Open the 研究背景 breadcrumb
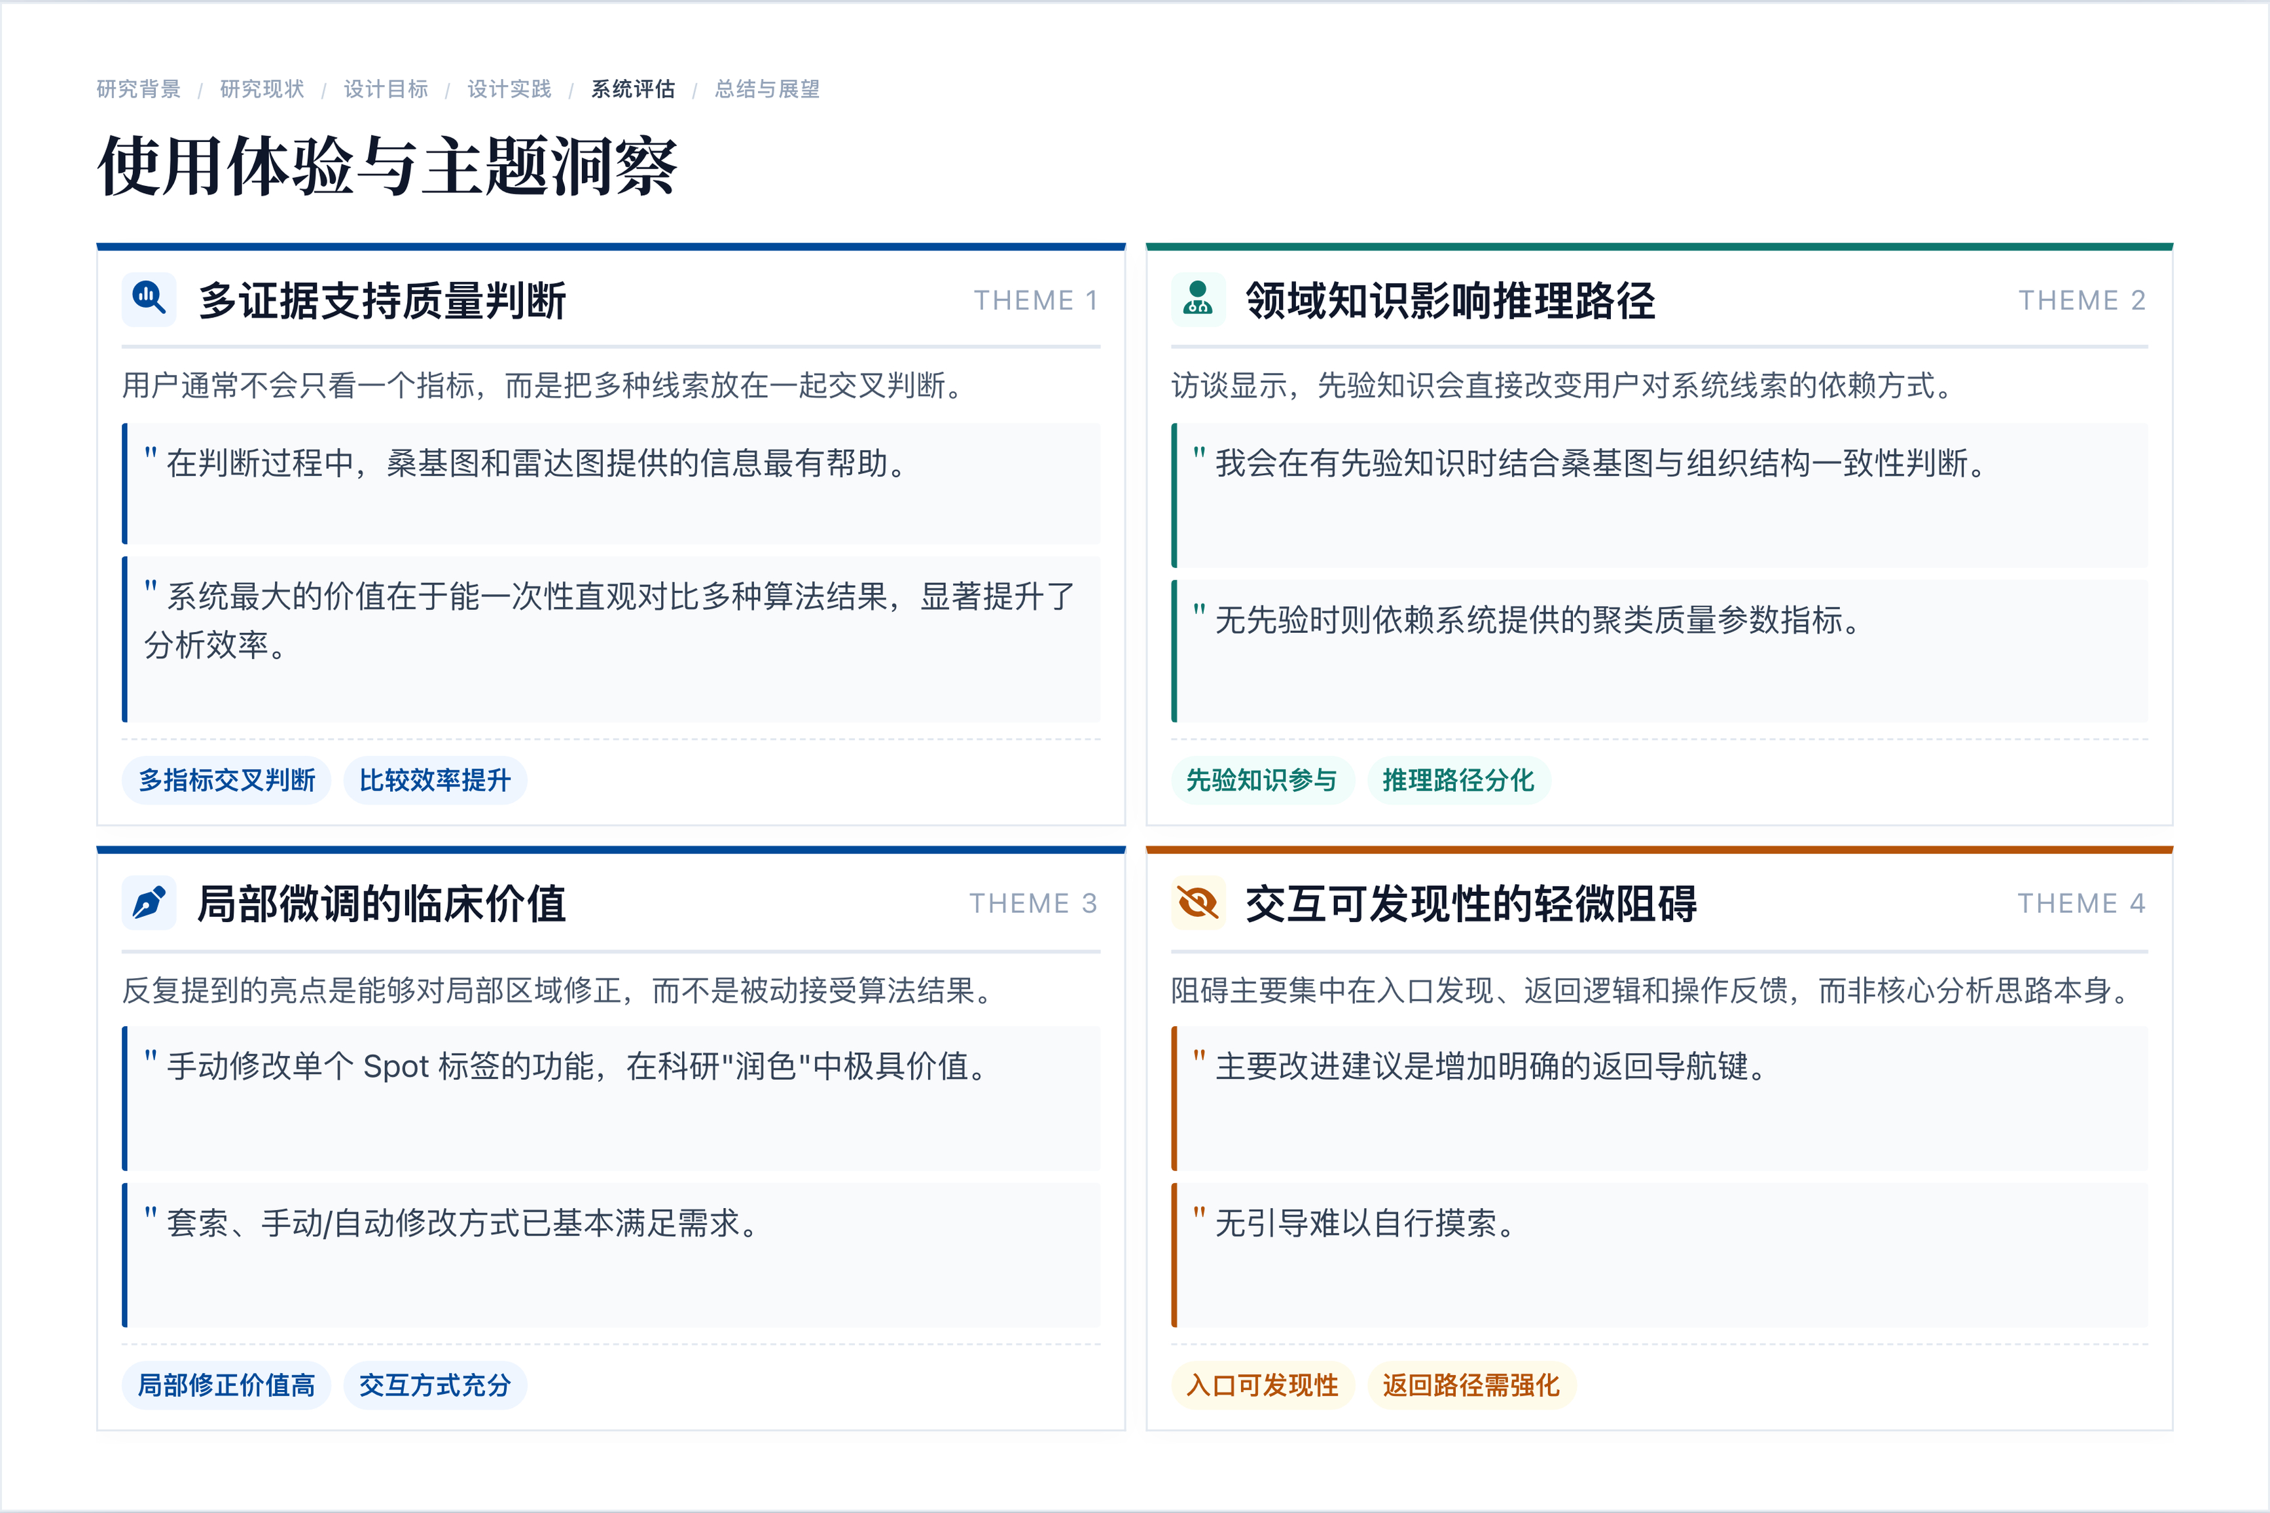 [x=139, y=89]
